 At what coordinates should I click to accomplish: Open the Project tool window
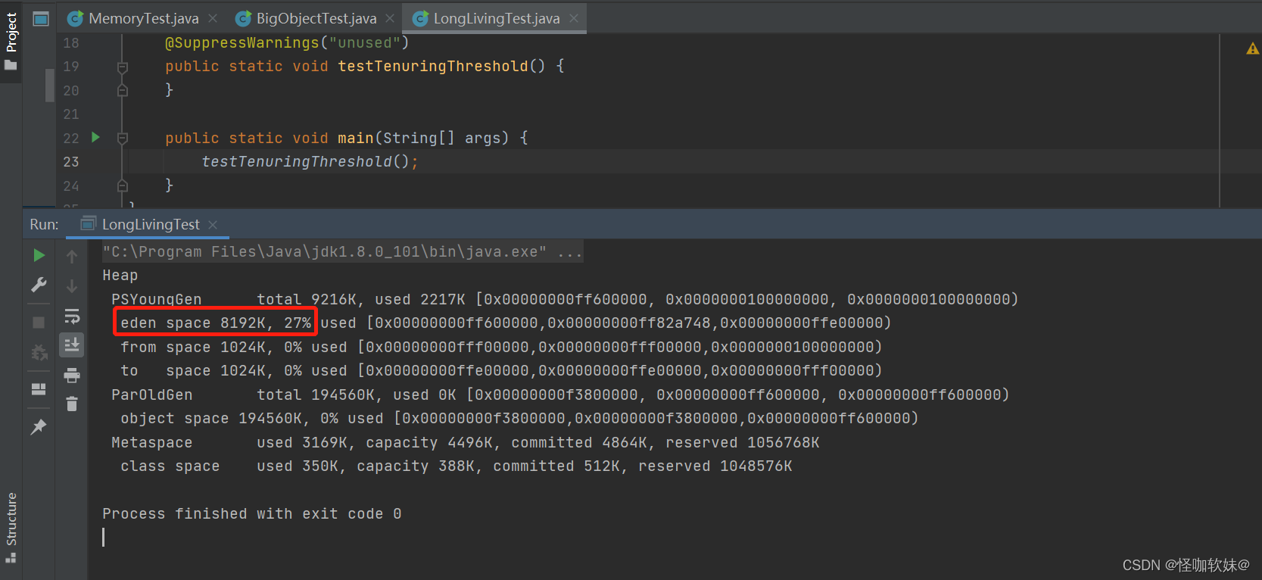(x=11, y=42)
